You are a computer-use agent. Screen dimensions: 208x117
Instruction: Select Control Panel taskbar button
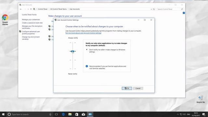point(90,114)
